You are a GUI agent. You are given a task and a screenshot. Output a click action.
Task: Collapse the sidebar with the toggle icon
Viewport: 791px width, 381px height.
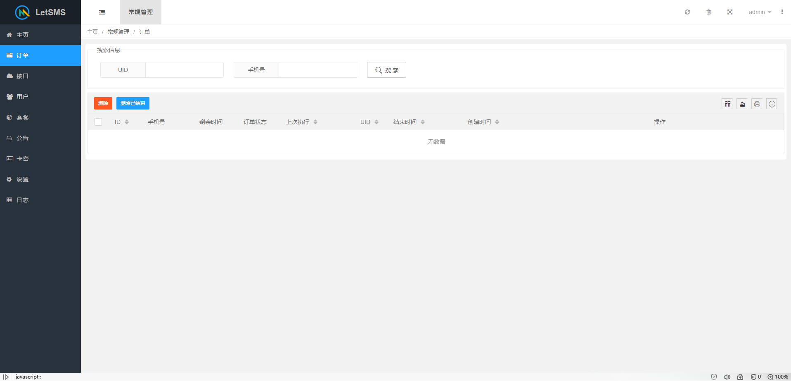[102, 12]
